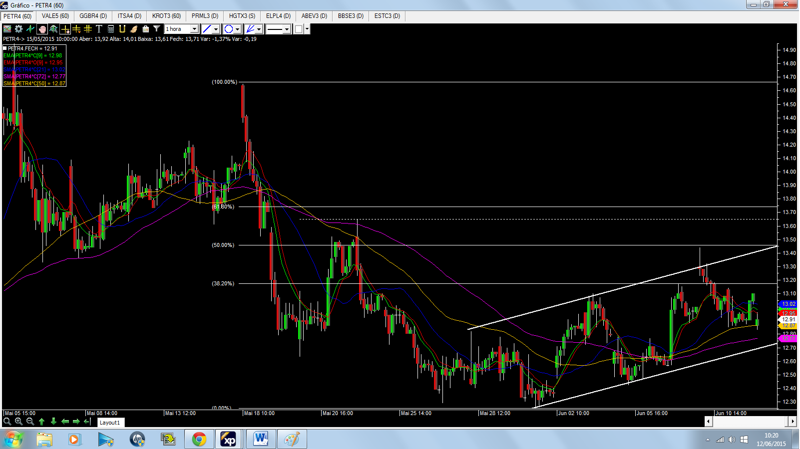This screenshot has width=800, height=449.
Task: Click the green down arrow
Action: 53,422
